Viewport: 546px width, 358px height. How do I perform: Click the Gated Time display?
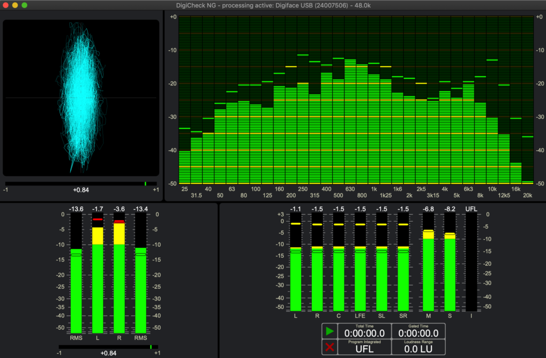click(418, 331)
